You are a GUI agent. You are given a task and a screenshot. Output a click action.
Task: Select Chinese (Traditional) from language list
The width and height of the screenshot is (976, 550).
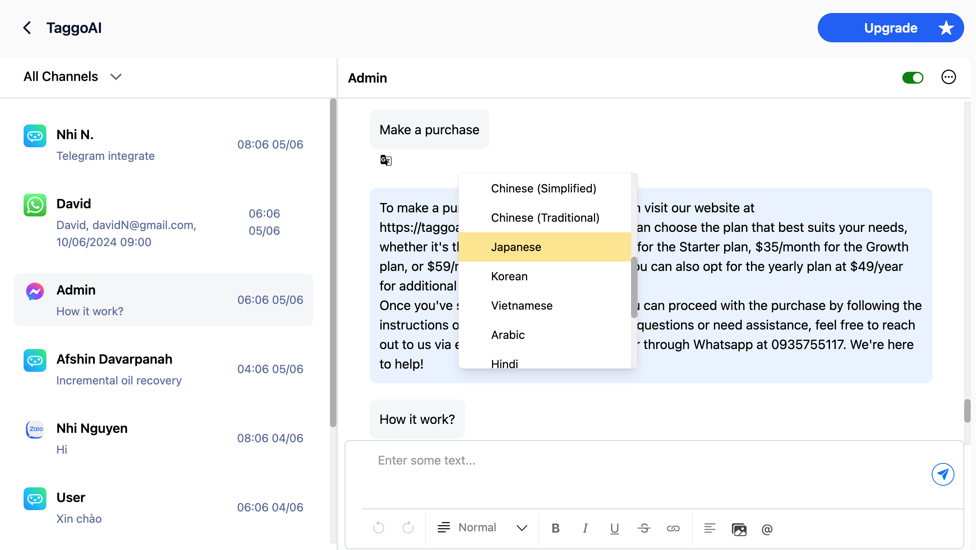(x=544, y=218)
